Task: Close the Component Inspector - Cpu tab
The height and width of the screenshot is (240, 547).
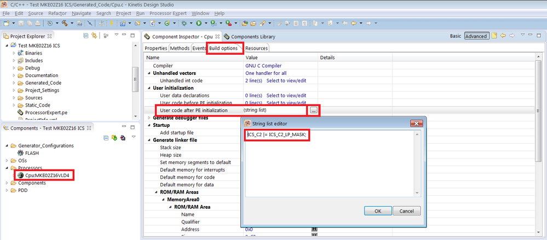Action: click(x=217, y=36)
